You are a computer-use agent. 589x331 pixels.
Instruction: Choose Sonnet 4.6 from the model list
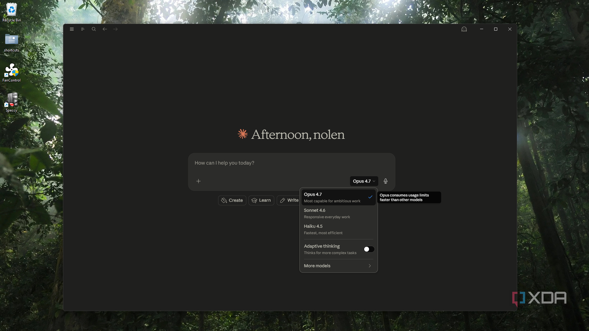[x=338, y=213]
